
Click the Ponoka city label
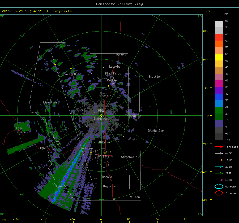coord(121,55)
